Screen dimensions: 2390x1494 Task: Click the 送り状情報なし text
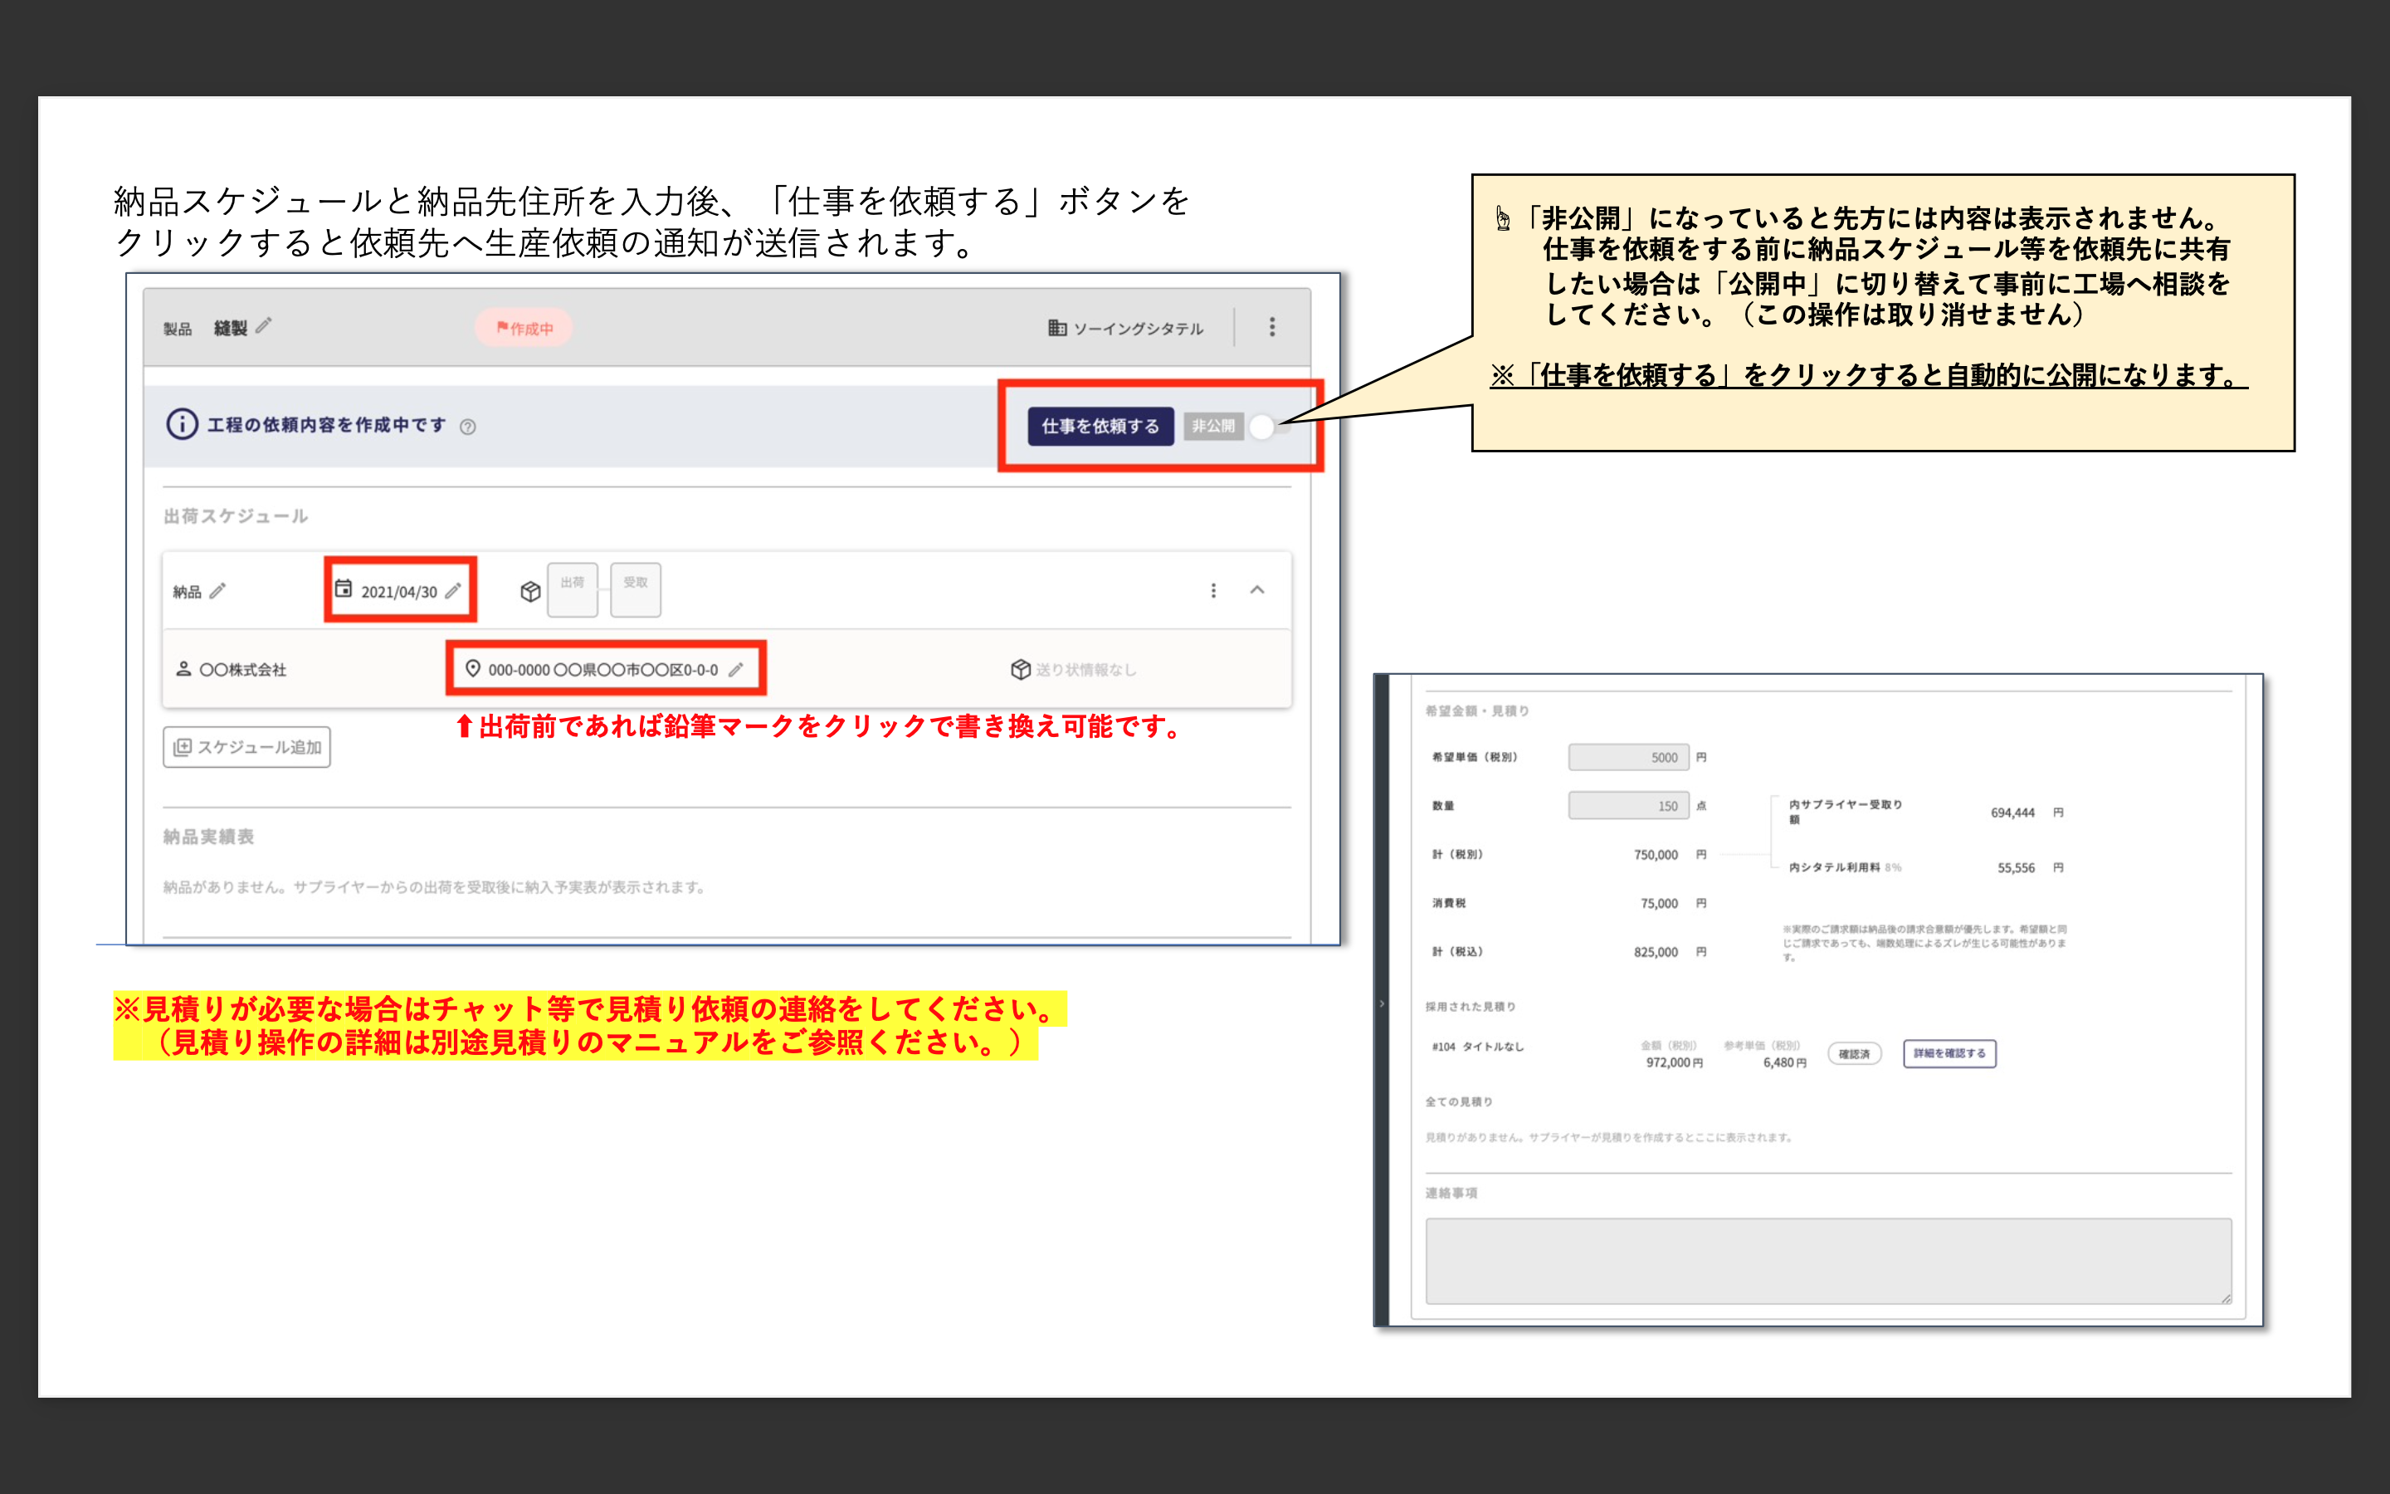pyautogui.click(x=1086, y=670)
